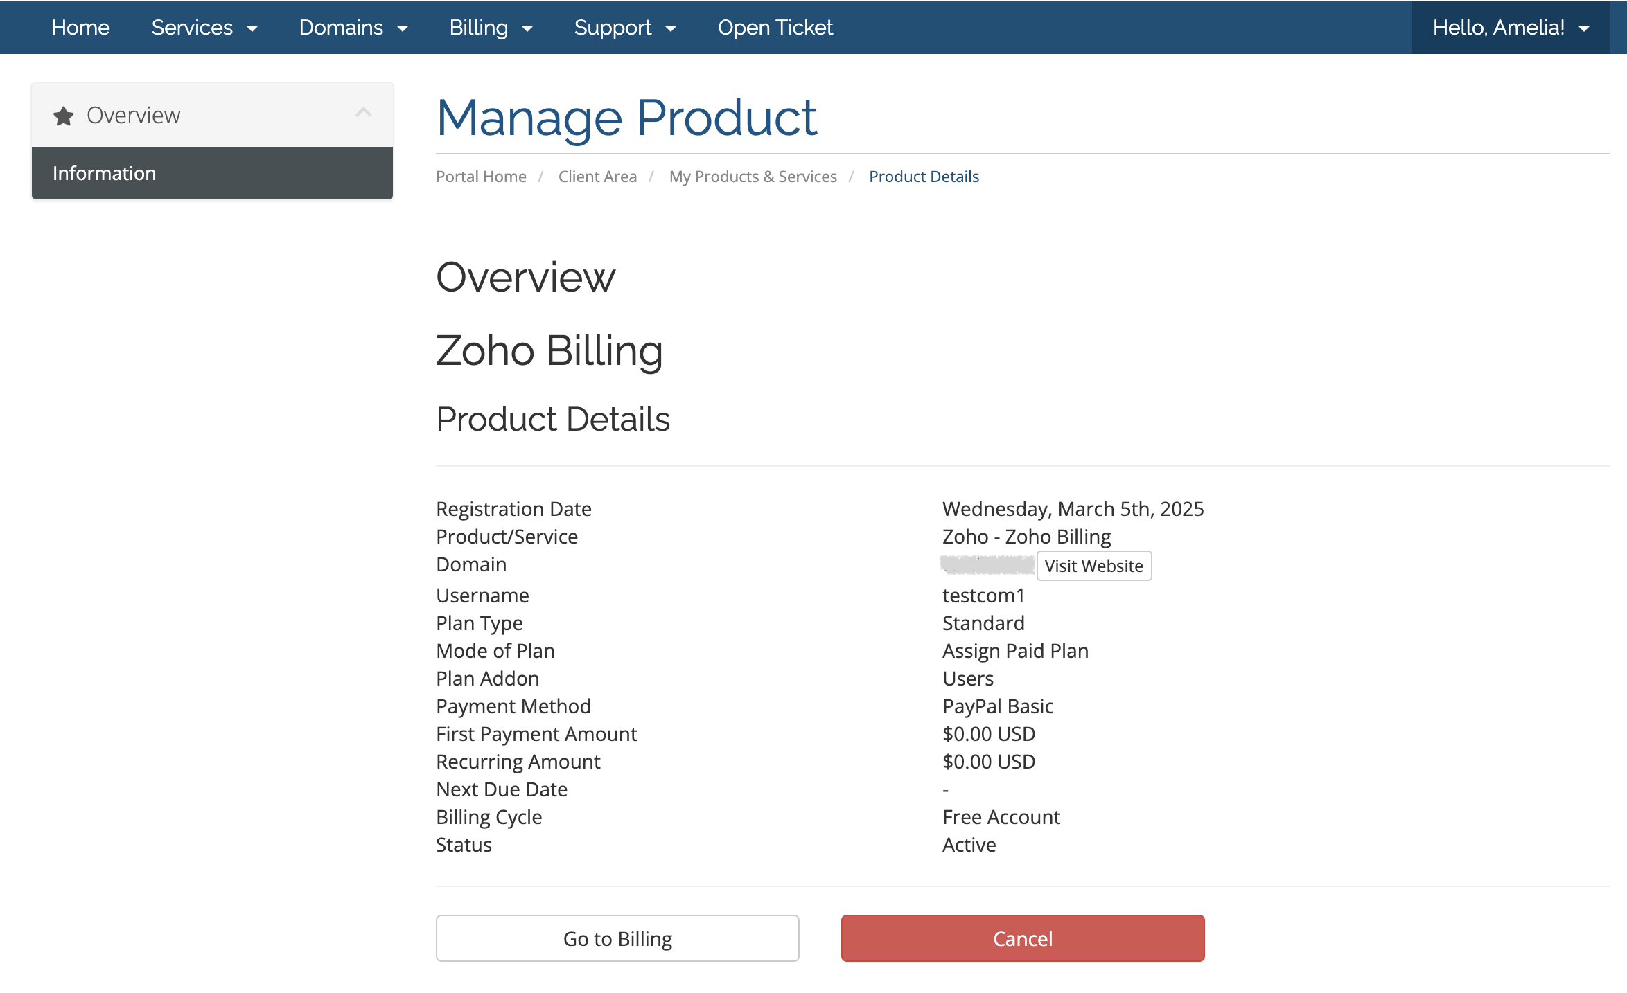Expand the Support menu
Screen dimensions: 1627x993
point(624,28)
